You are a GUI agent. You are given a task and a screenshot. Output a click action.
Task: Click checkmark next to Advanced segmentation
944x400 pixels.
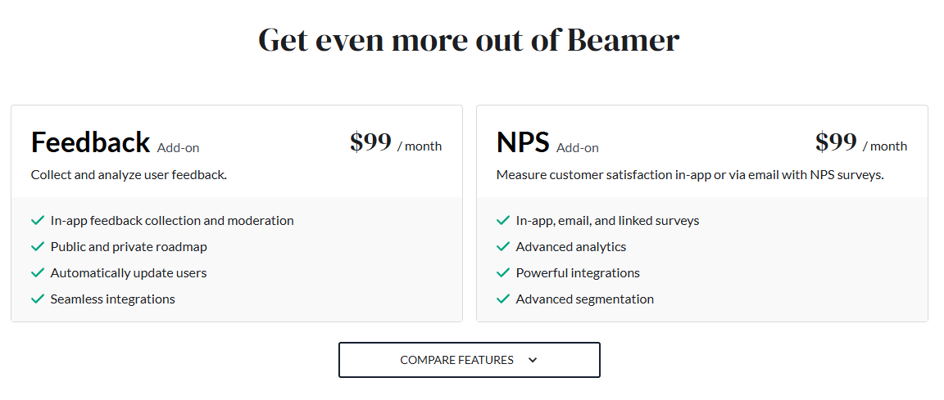click(x=502, y=299)
